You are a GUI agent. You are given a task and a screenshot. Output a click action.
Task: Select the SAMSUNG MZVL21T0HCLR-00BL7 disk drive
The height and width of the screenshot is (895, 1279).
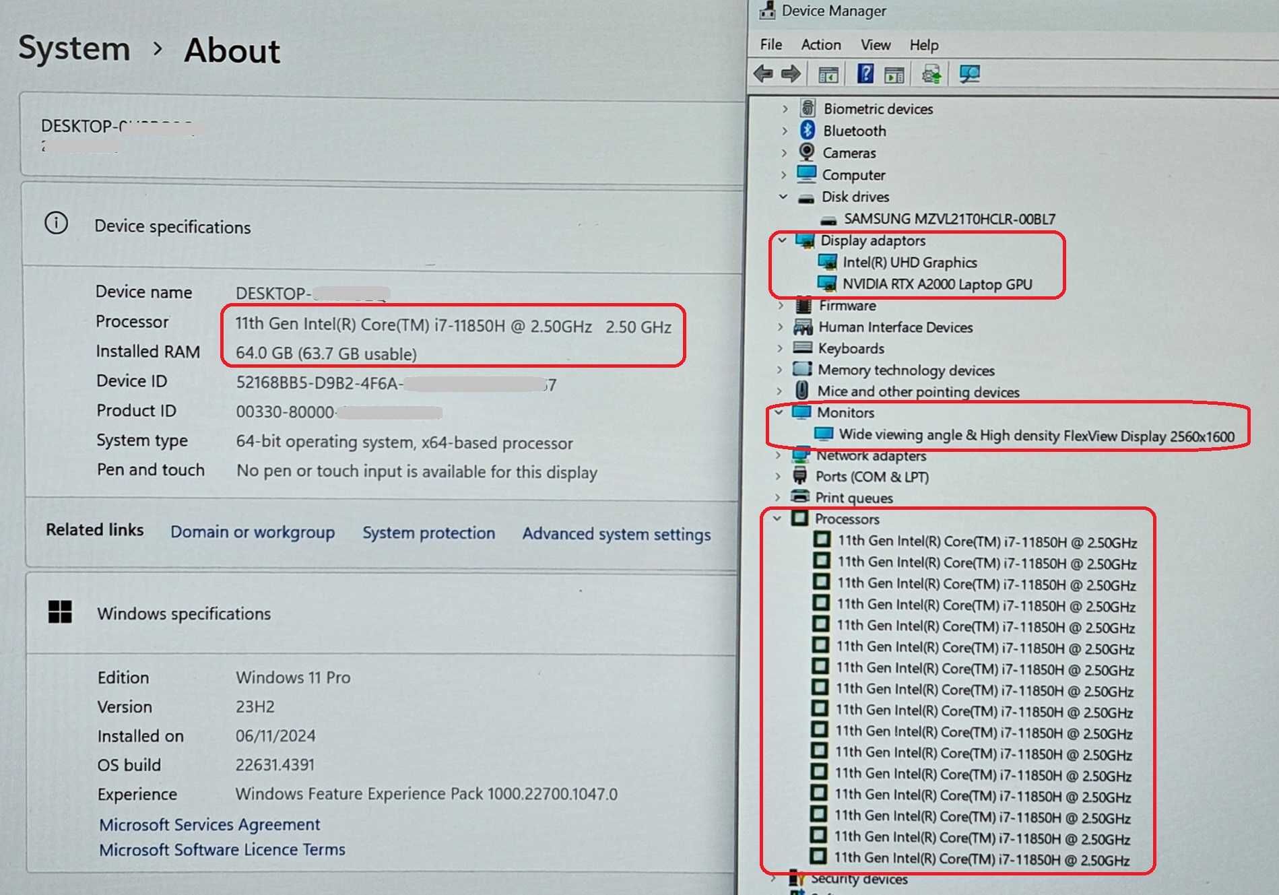tap(949, 219)
